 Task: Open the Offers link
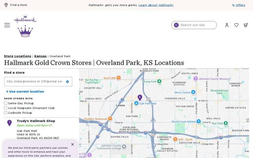coord(240,5)
